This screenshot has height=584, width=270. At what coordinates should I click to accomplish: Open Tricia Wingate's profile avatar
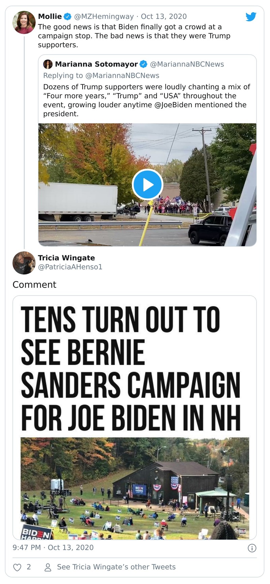[x=24, y=263]
